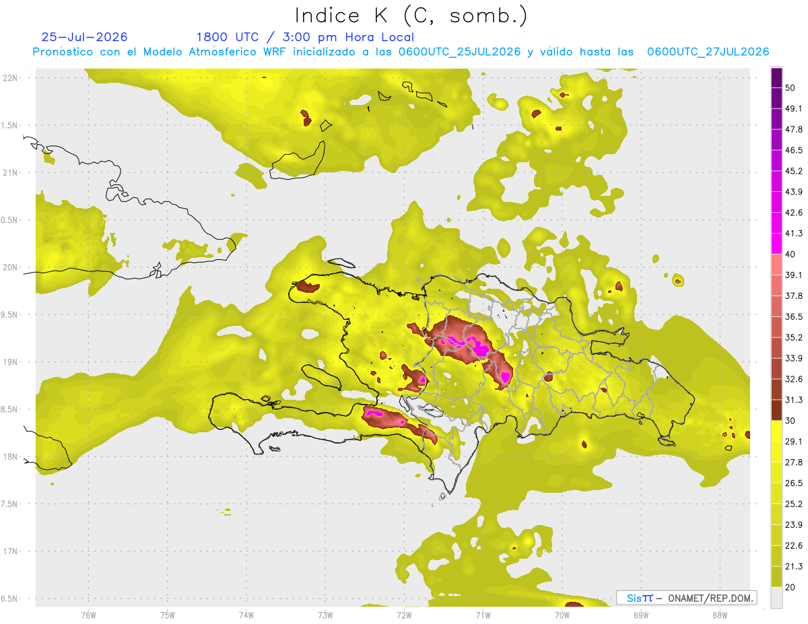This screenshot has width=808, height=624.
Task: Click the '71W' longitude axis label
Action: (483, 615)
